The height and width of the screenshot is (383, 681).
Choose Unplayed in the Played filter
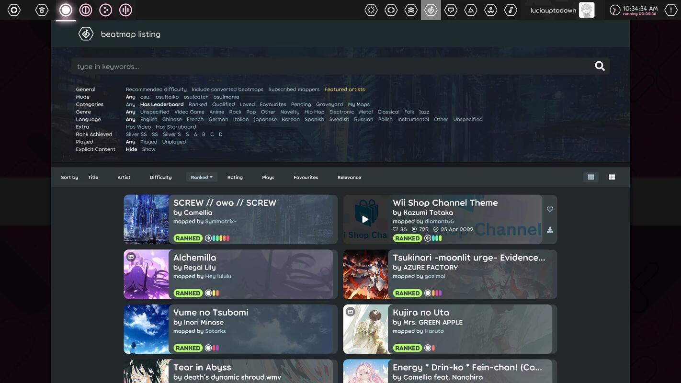[x=174, y=142]
